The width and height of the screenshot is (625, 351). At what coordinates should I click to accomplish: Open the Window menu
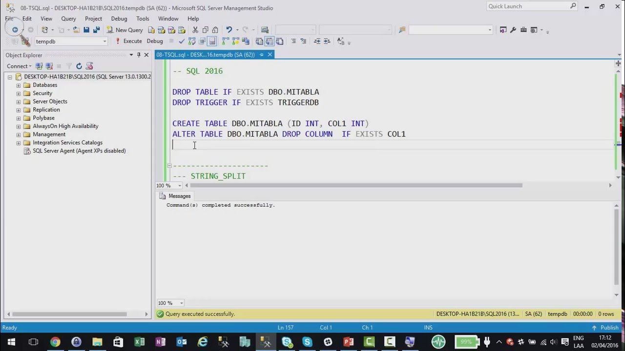click(168, 19)
